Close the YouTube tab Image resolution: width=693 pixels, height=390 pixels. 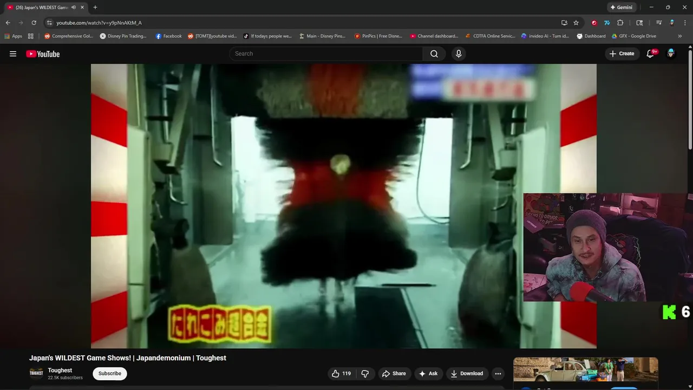(x=82, y=8)
